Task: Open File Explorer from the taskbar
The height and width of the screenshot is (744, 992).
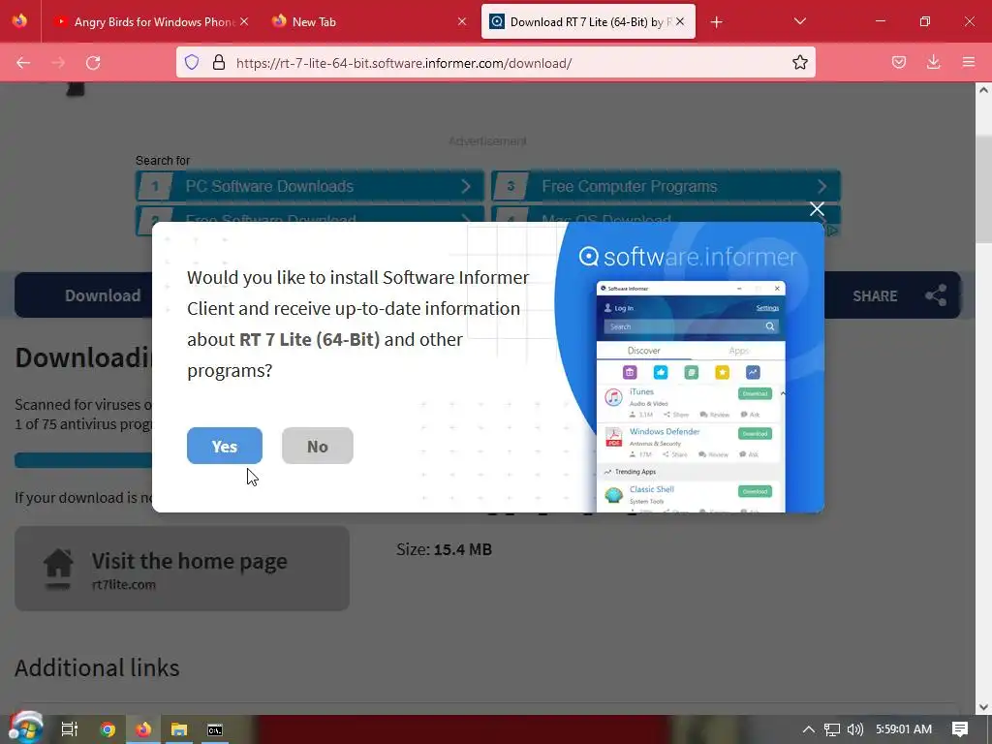Action: coord(179,729)
